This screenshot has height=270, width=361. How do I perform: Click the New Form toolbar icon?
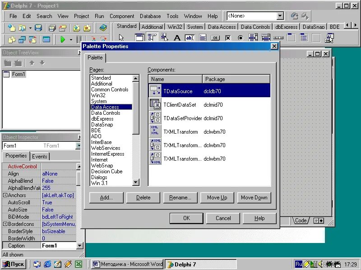click(x=46, y=40)
